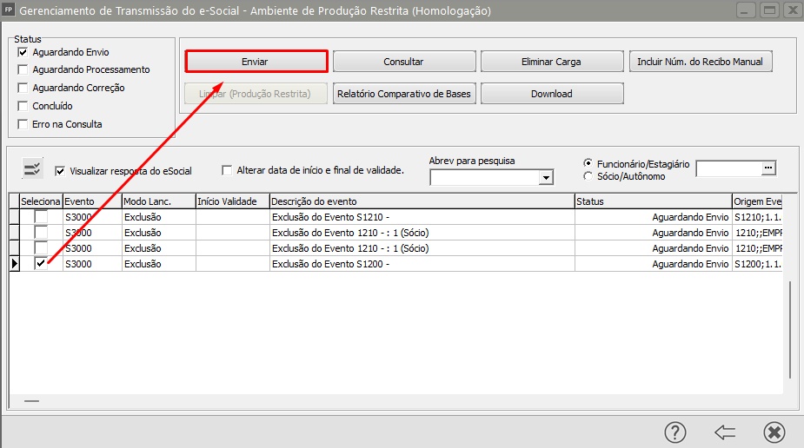The height and width of the screenshot is (448, 804).
Task: Toggle the Aguardando Envio status checkbox
Action: pyautogui.click(x=23, y=52)
